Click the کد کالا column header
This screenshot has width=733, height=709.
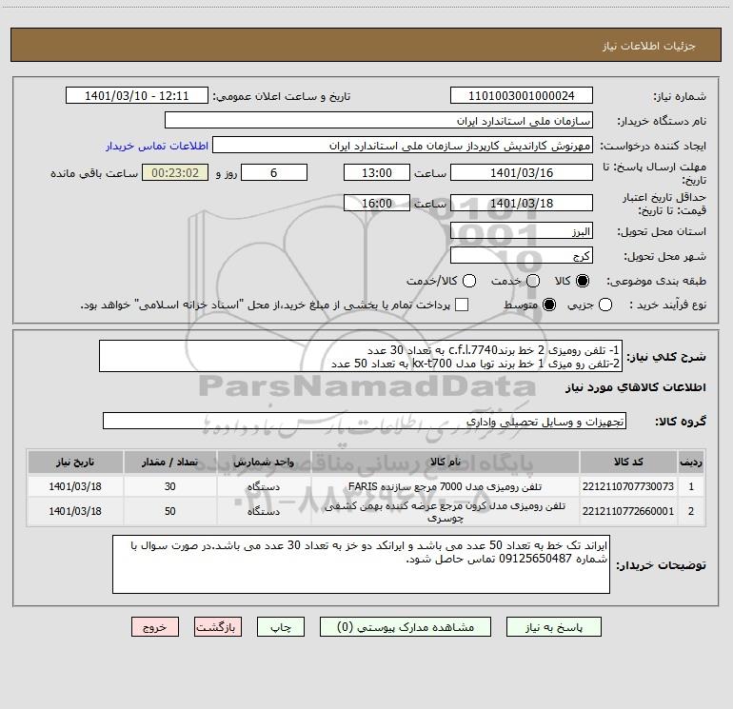[628, 462]
